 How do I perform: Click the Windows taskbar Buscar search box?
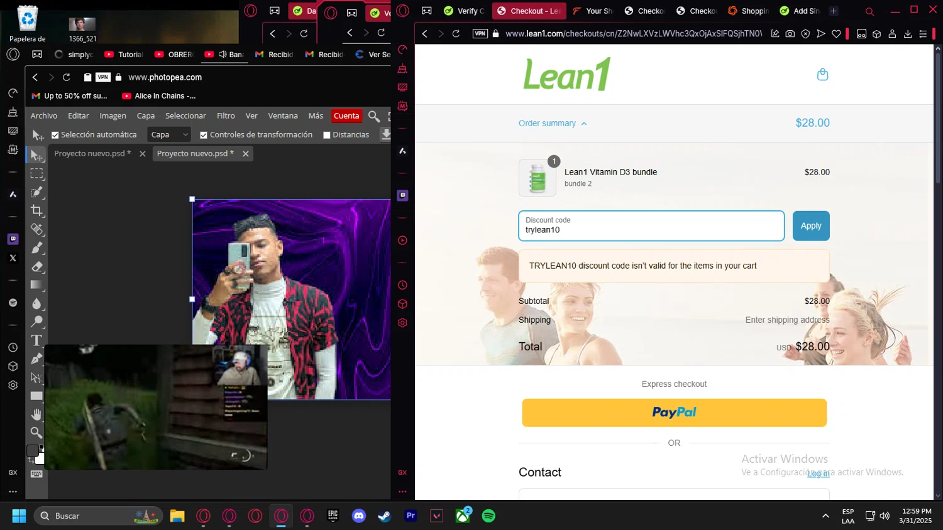tap(98, 516)
